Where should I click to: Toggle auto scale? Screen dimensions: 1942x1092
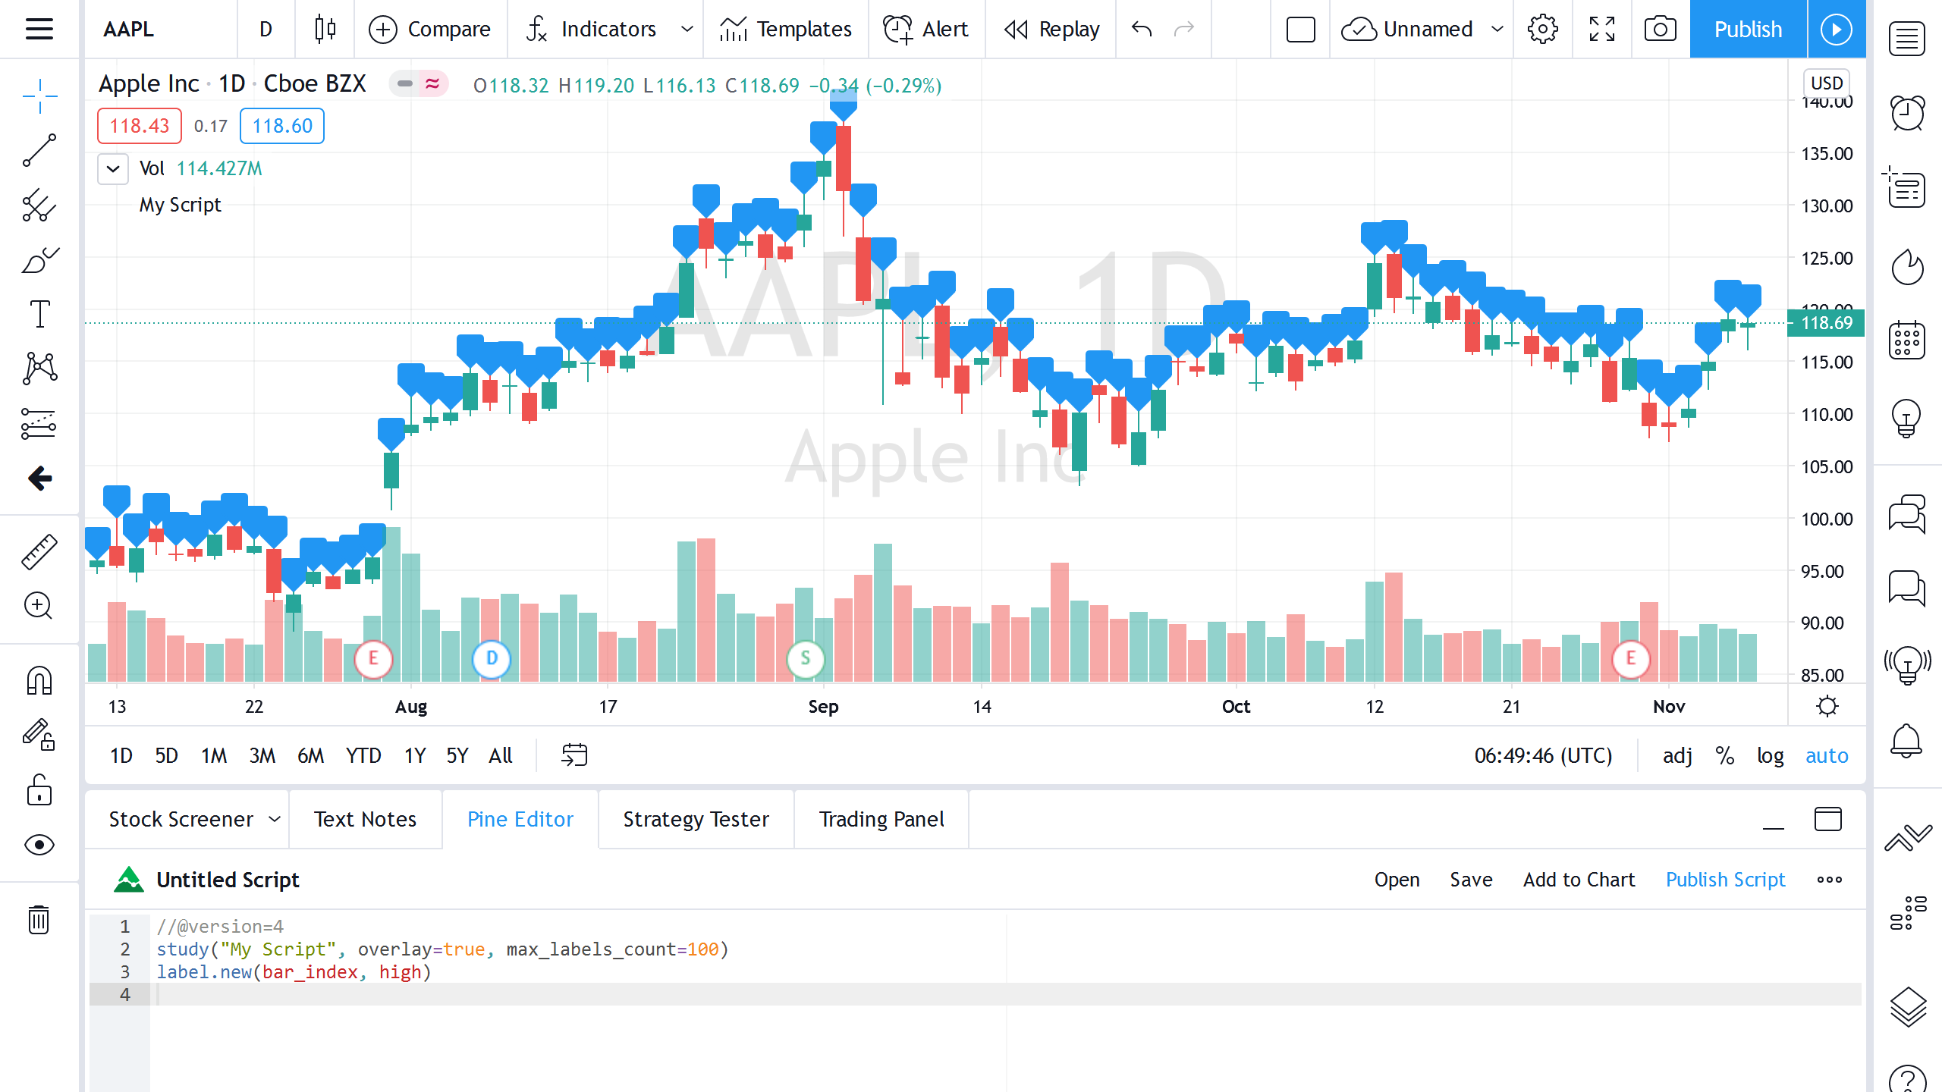[1827, 755]
